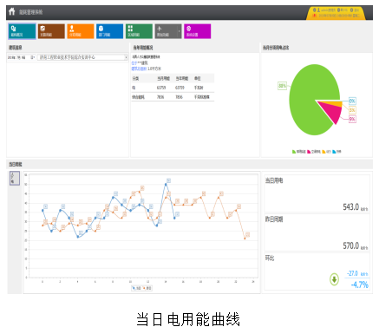Open the brown navigation tile
The width and height of the screenshot is (379, 327).
point(51,31)
